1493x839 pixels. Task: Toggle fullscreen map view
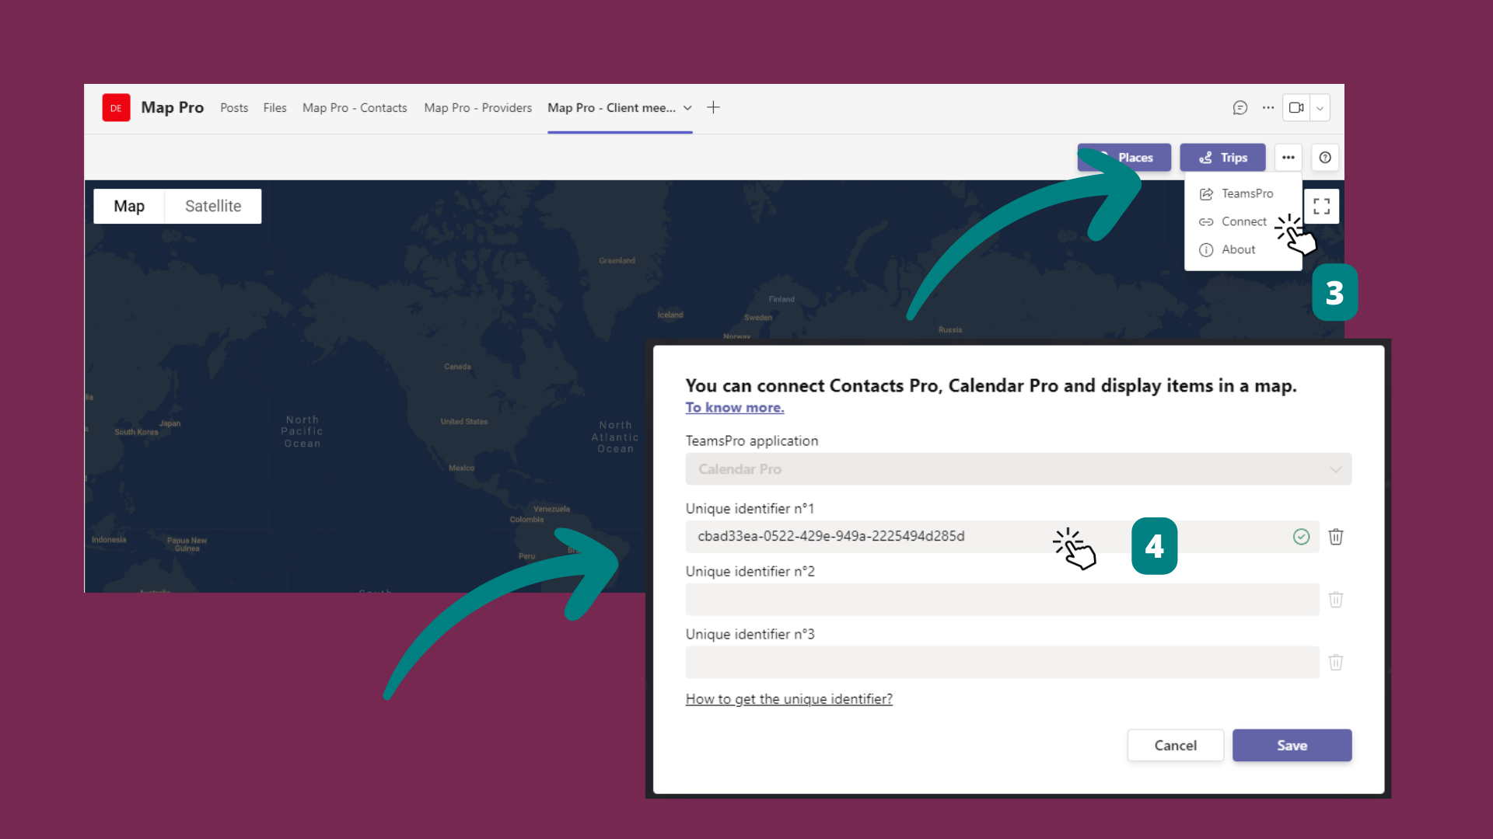[x=1322, y=207]
